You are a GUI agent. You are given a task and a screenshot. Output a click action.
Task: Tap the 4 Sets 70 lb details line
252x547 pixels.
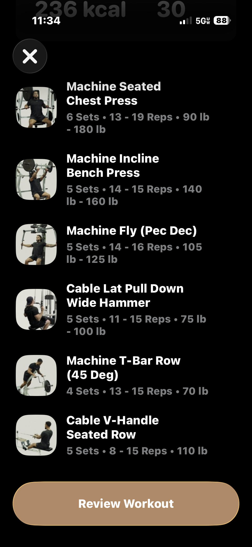137,391
